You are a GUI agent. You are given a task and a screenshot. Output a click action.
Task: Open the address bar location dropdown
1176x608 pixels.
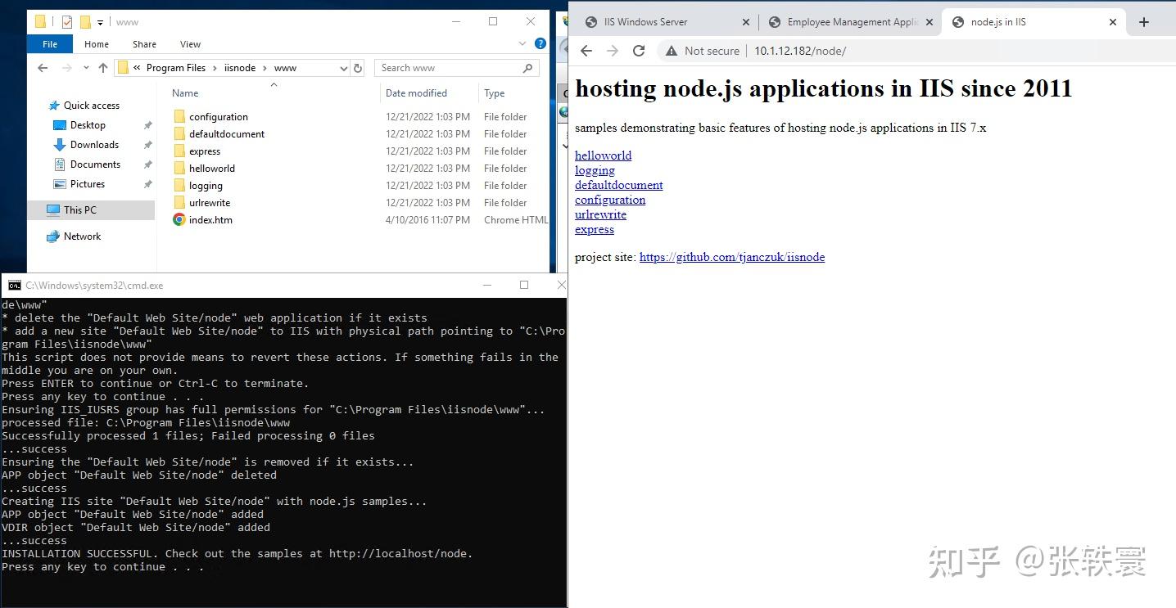click(343, 67)
